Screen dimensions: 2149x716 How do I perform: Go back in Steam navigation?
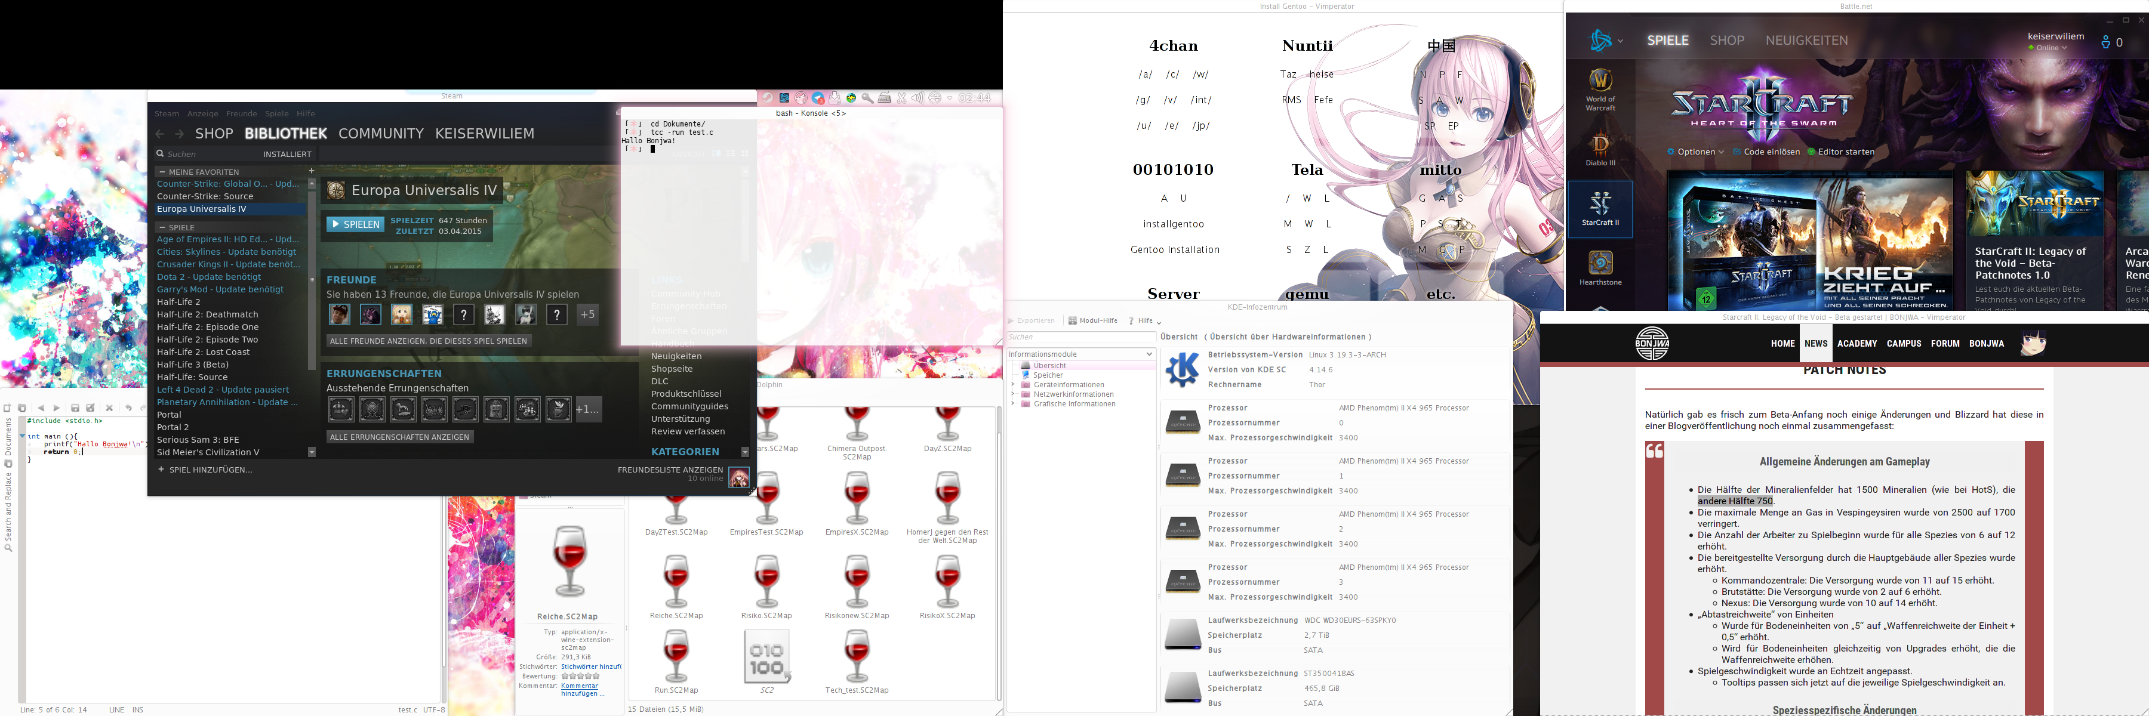[x=160, y=134]
